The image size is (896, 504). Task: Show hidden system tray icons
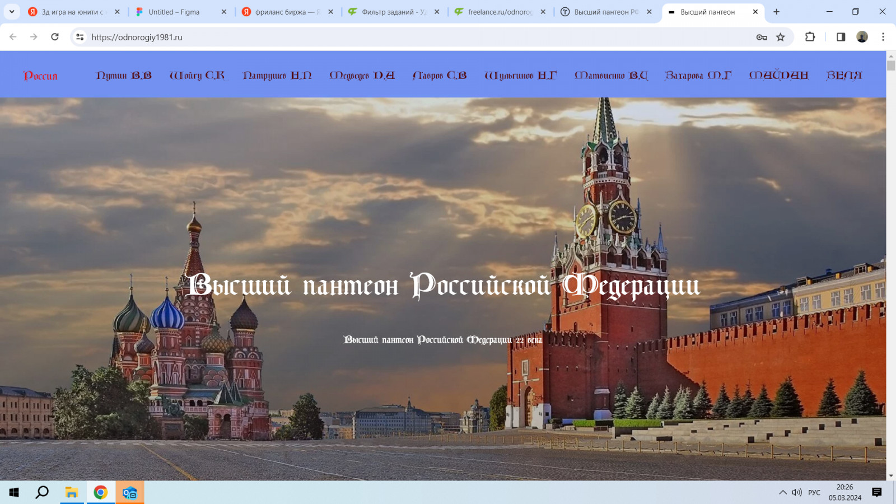point(782,492)
